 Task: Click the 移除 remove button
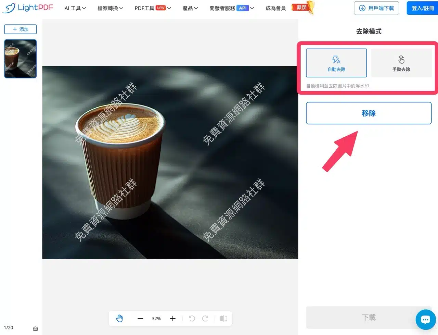(x=369, y=113)
